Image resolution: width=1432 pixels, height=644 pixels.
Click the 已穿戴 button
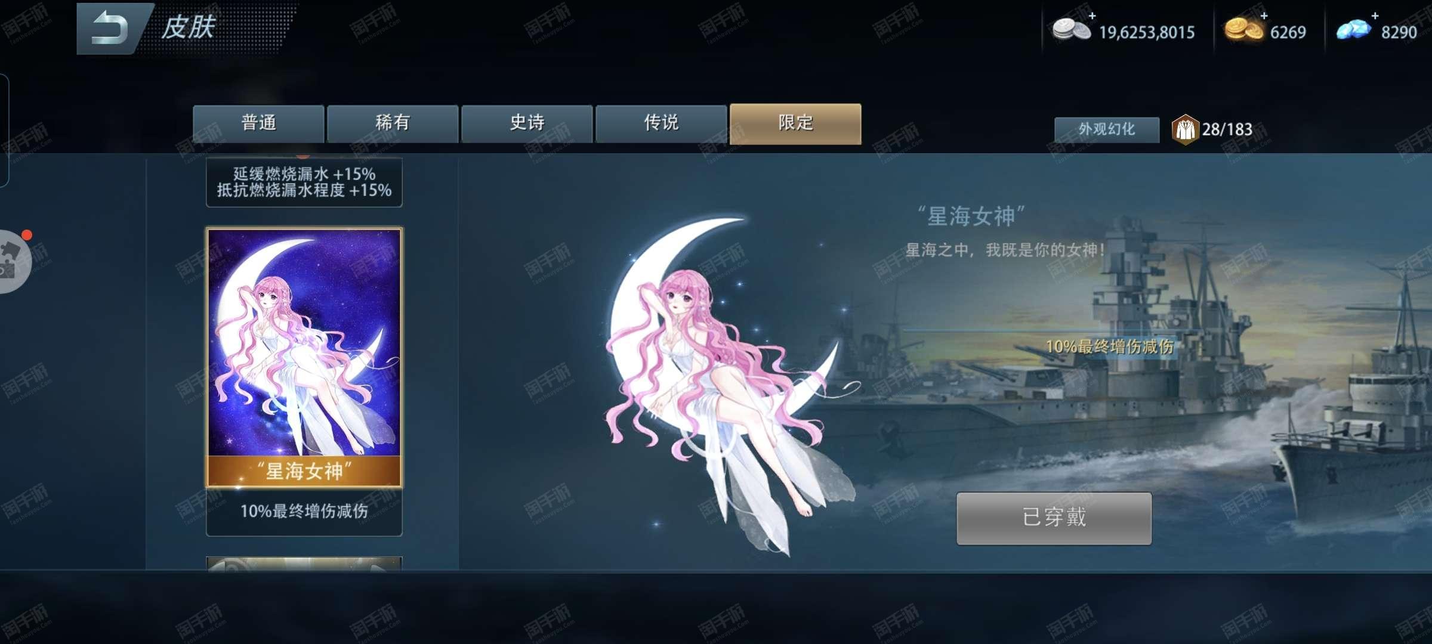click(x=1054, y=518)
